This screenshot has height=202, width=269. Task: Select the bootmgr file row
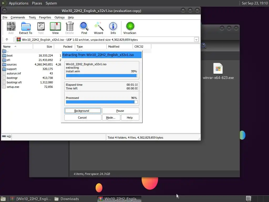pos(32,78)
